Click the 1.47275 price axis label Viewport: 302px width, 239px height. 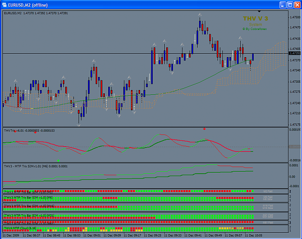click(295, 92)
